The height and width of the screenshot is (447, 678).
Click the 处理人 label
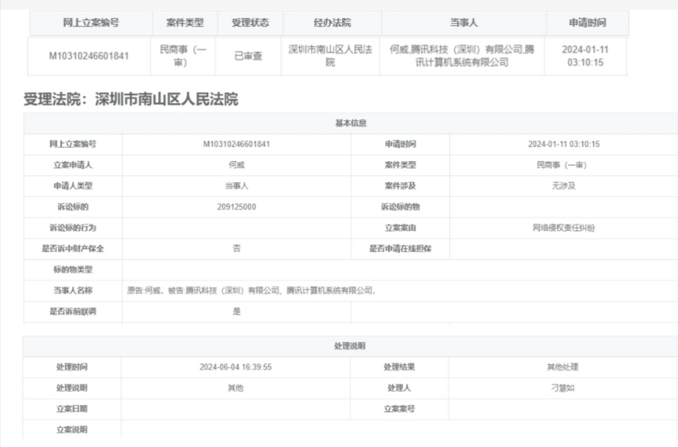pyautogui.click(x=399, y=388)
